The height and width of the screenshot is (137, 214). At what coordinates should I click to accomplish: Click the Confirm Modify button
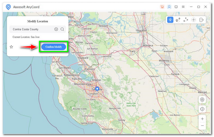(53, 47)
